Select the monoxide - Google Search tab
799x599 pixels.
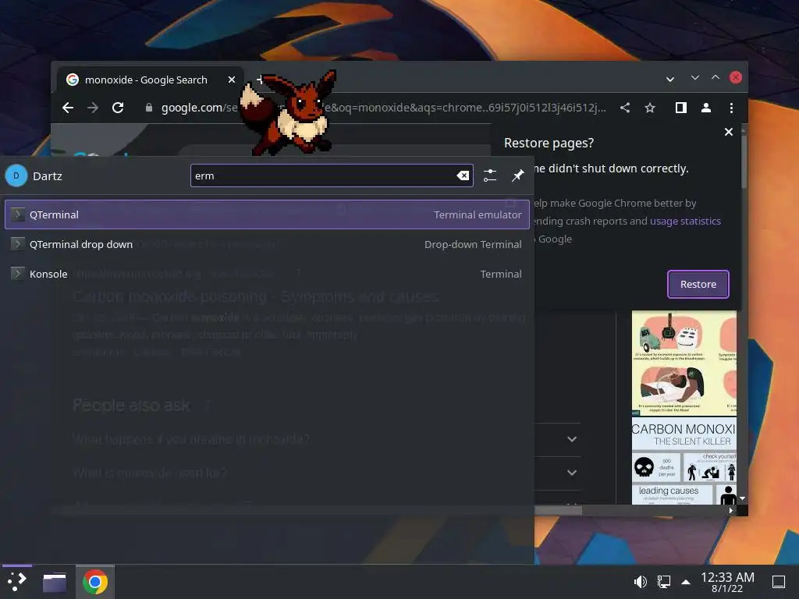point(145,80)
